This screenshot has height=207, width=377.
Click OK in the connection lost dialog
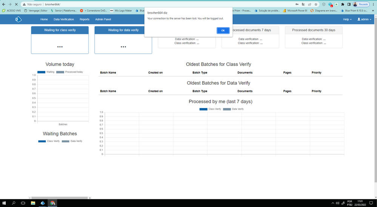(x=223, y=30)
